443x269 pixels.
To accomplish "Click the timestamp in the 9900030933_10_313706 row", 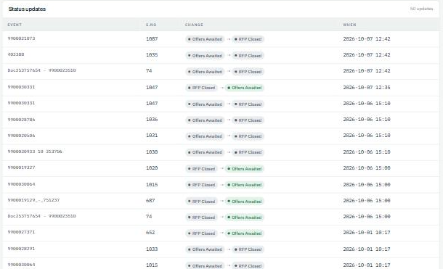I will [367, 152].
